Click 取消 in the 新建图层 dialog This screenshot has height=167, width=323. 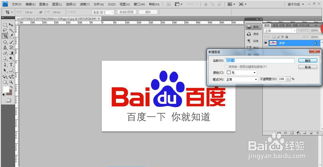click(x=308, y=67)
